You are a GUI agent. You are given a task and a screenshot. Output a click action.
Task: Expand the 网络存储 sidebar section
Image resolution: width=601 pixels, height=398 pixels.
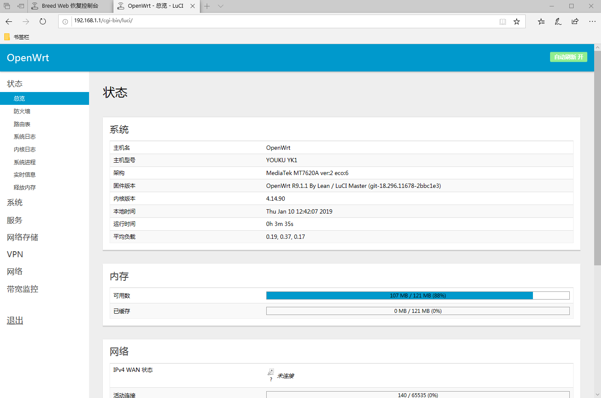point(23,237)
